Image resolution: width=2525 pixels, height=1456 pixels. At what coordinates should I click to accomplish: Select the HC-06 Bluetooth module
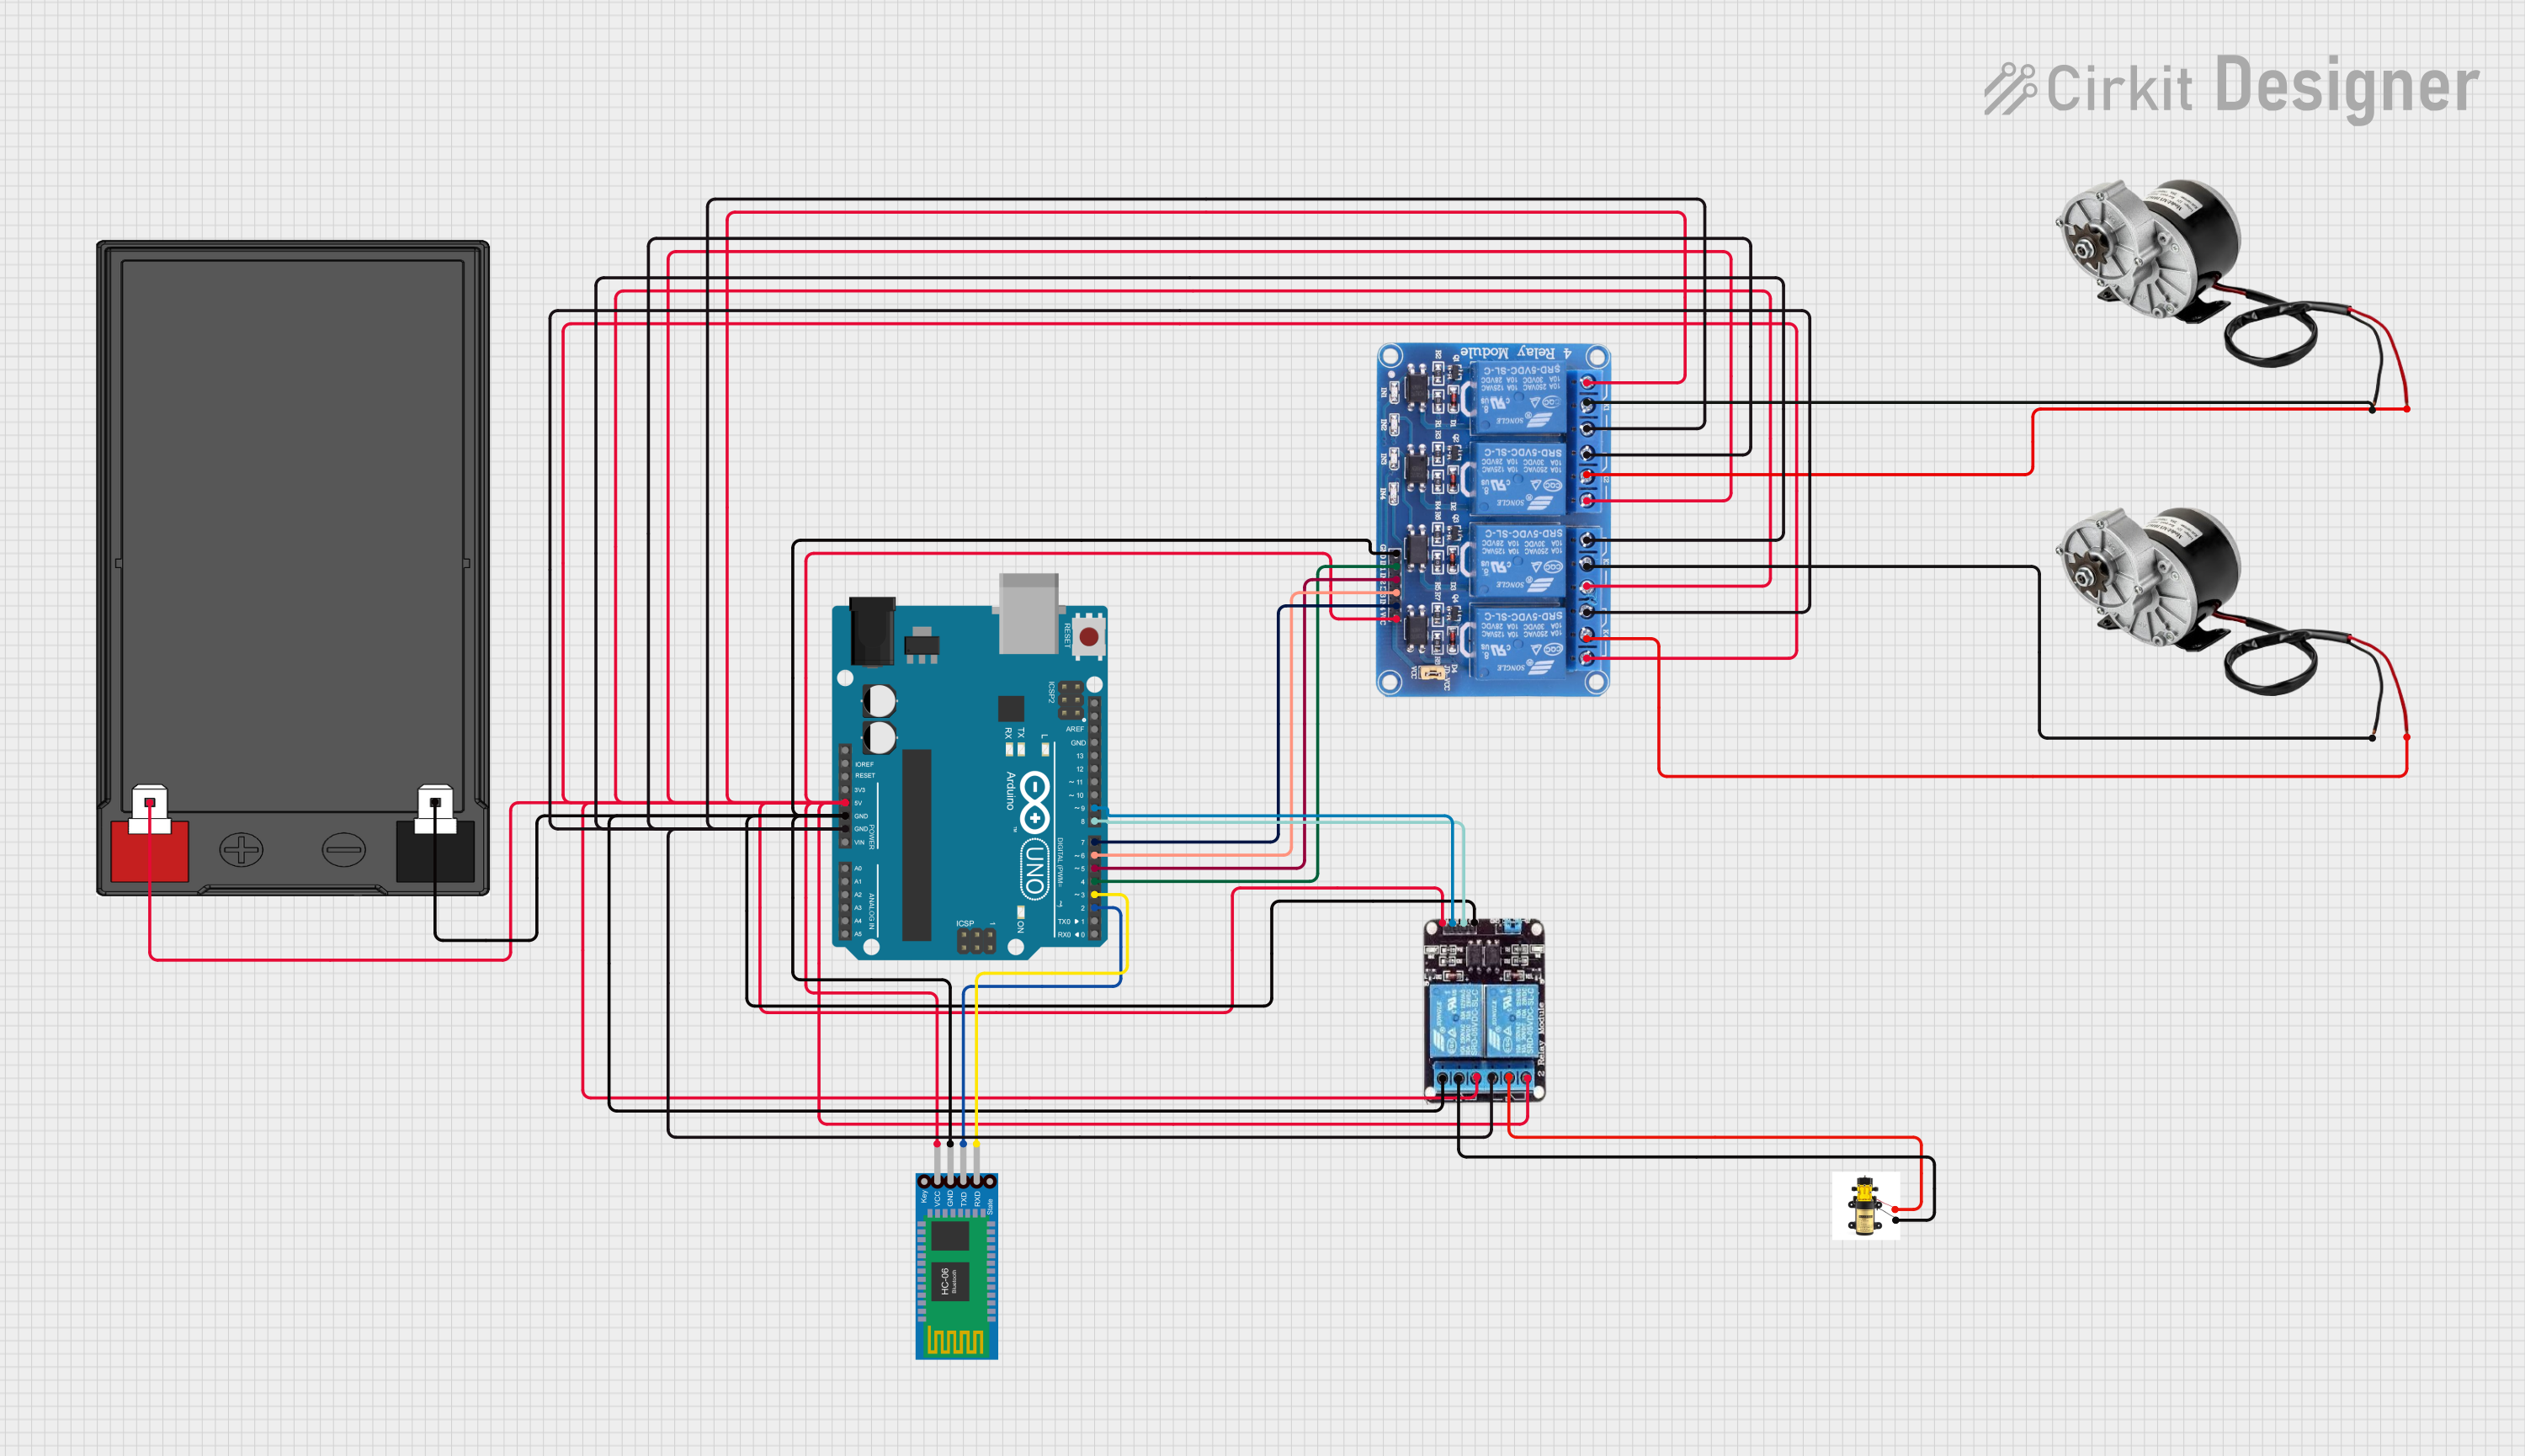tap(957, 1265)
